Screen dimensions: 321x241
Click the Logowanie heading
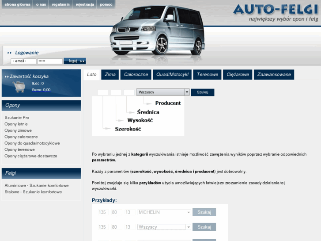27,53
